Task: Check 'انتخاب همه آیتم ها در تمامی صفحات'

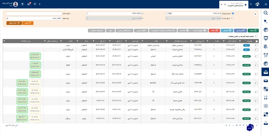Action: pos(256,36)
